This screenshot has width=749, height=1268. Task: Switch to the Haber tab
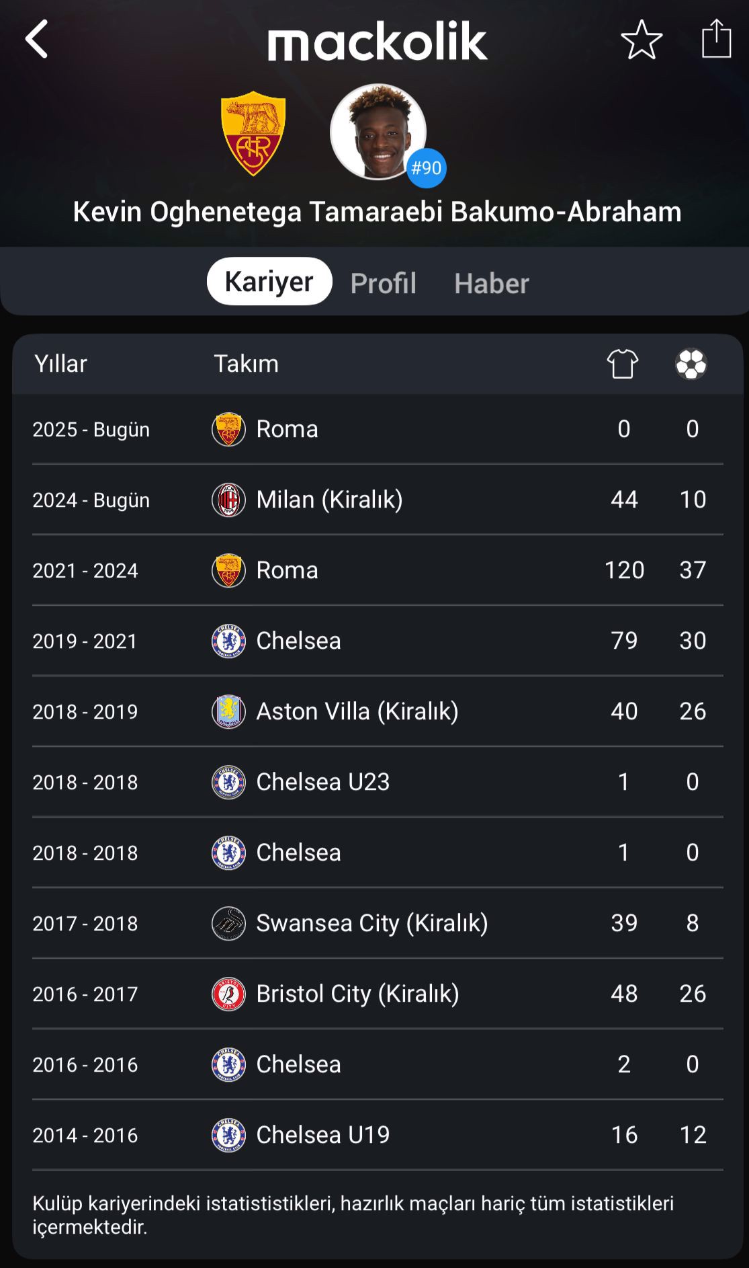pyautogui.click(x=492, y=283)
